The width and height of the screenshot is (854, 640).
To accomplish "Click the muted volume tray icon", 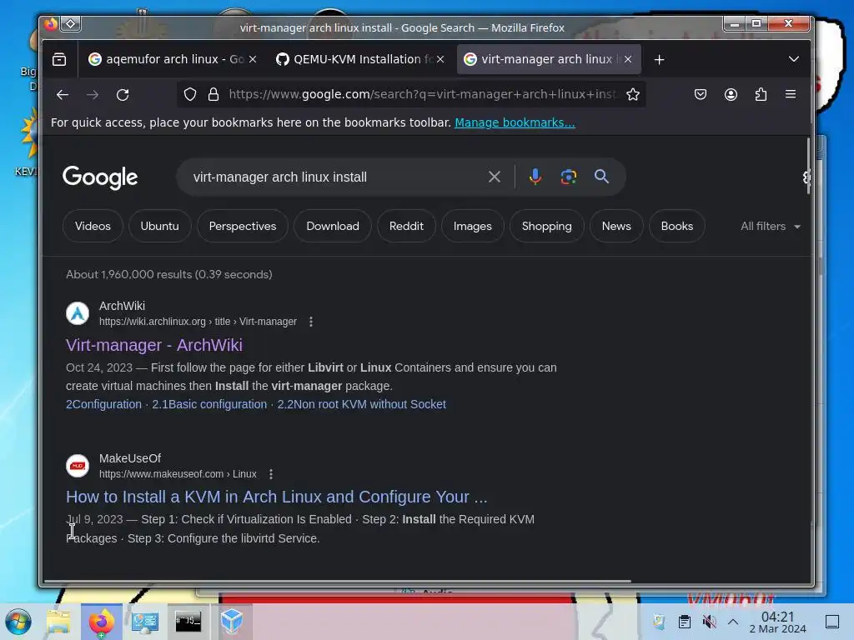I will coord(709,622).
